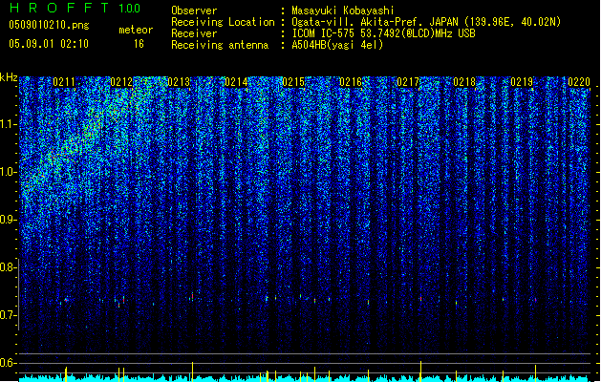601x382 pixels.
Task: Click the observer name Masayuki Kobayashi
Action: coord(343,11)
